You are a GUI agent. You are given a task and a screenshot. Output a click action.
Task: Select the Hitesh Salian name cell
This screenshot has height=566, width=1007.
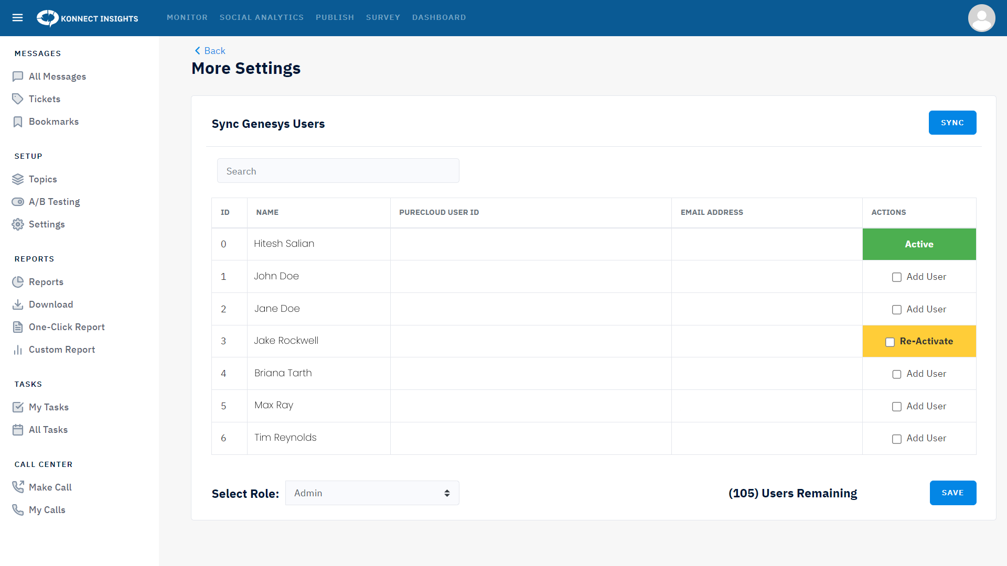(318, 244)
